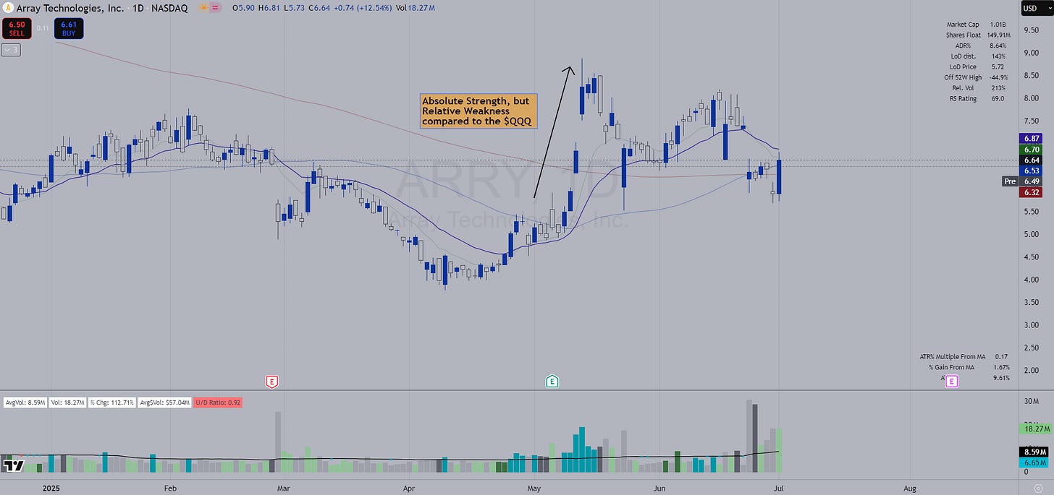Click the green earnings E marker near May
Viewport: 1054px width, 495px height.
(x=552, y=382)
